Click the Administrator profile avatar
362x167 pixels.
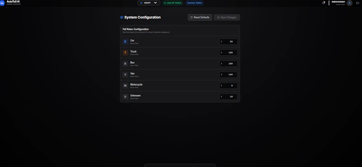tap(349, 3)
